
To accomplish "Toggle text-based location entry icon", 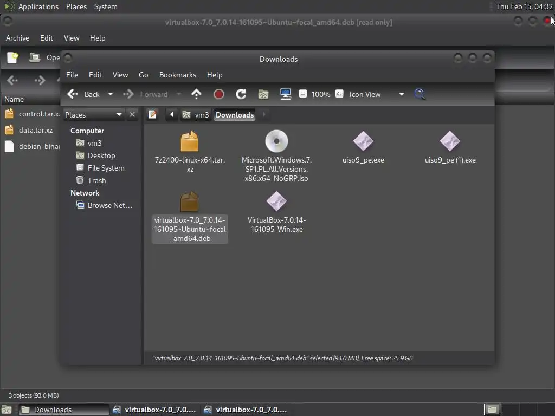I will (152, 114).
